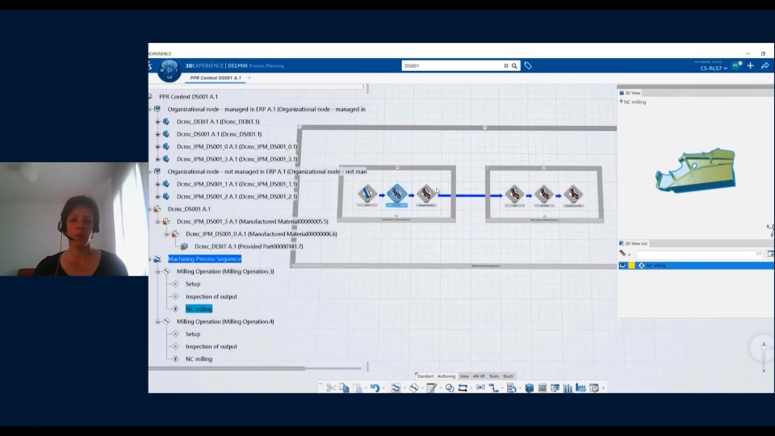Select the highlighted NC milling under Milling Operation.3
The width and height of the screenshot is (775, 436).
(199, 309)
